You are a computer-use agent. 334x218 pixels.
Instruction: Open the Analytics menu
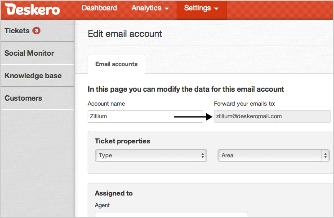click(x=150, y=8)
